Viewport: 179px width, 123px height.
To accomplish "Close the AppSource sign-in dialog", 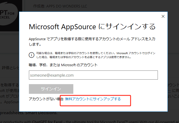I will (163, 16).
